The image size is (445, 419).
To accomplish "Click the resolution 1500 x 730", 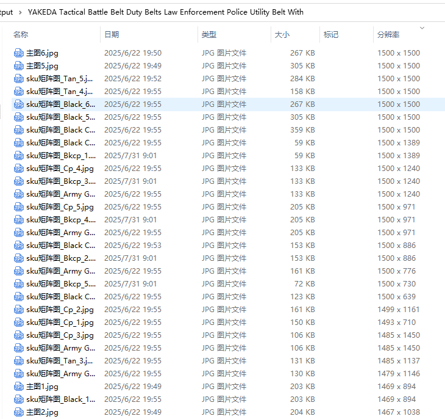I will pos(396,284).
